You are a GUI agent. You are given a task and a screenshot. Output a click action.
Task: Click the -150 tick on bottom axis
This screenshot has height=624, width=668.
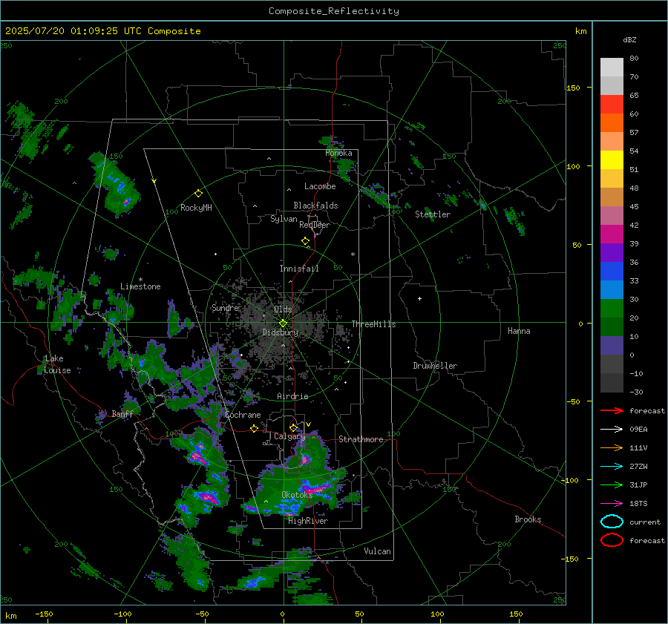click(44, 614)
